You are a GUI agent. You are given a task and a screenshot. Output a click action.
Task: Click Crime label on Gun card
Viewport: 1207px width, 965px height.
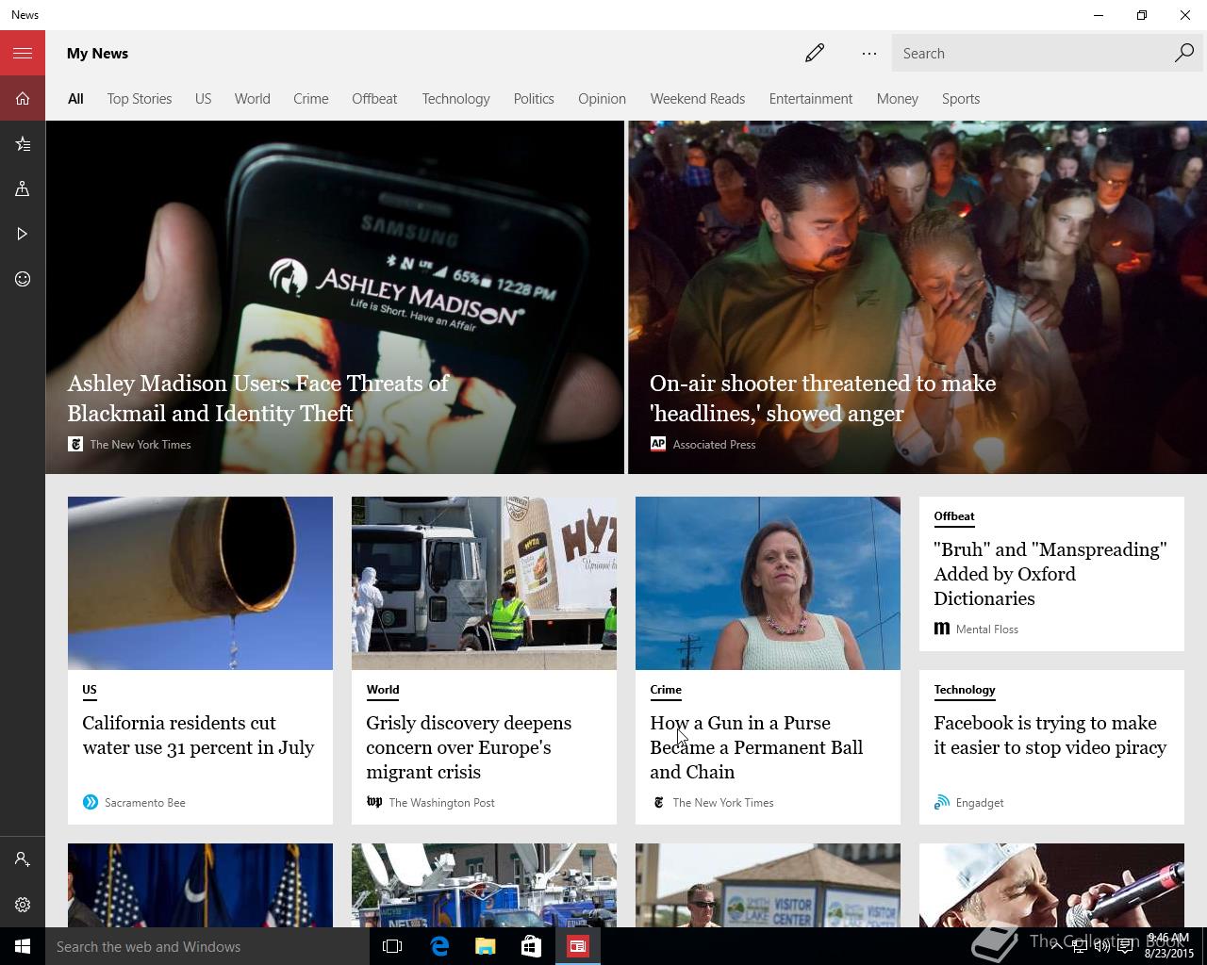[666, 690]
